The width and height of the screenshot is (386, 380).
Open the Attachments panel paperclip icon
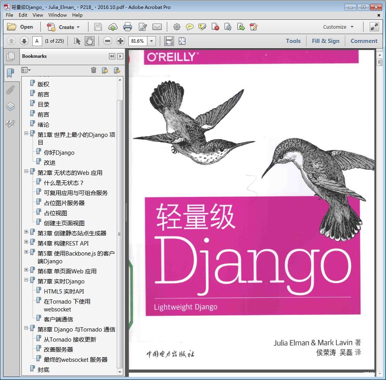(10, 90)
